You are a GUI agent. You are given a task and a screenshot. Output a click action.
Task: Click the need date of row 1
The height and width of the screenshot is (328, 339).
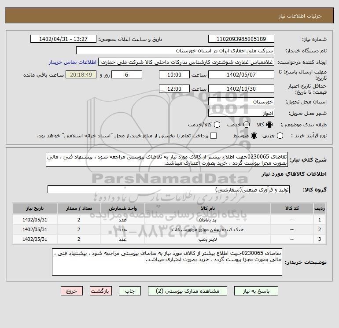point(35,220)
